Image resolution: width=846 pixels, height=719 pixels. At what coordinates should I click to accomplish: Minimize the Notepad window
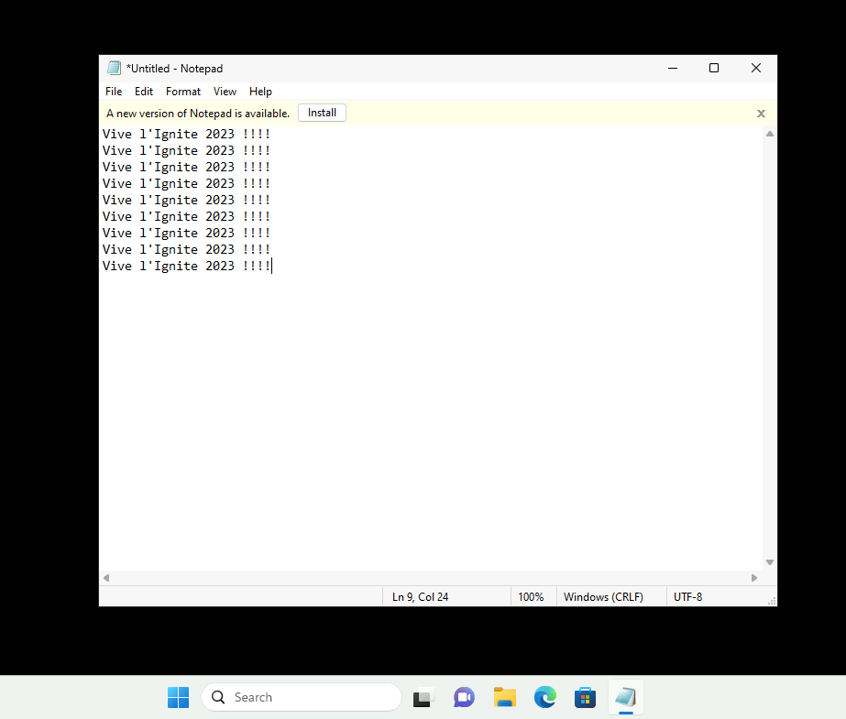[x=672, y=68]
